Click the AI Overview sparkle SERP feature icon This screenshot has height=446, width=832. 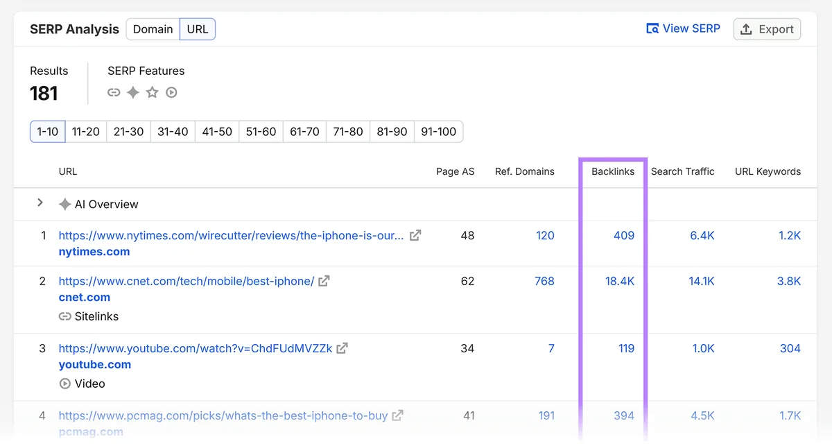[133, 92]
